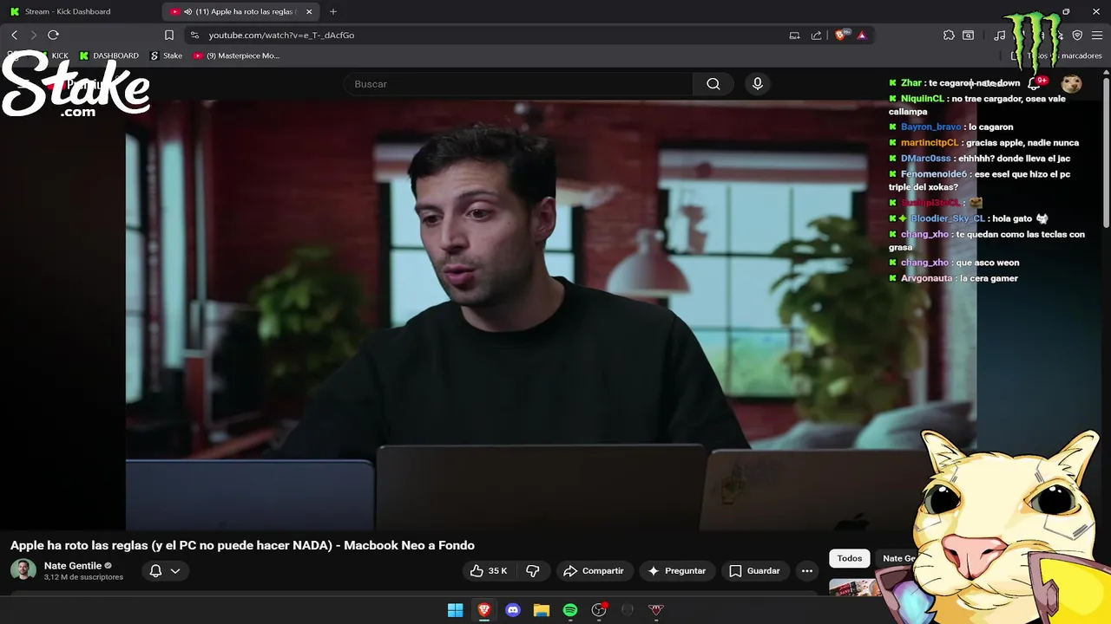
Task: Dislike the video with thumbs down
Action: click(533, 570)
